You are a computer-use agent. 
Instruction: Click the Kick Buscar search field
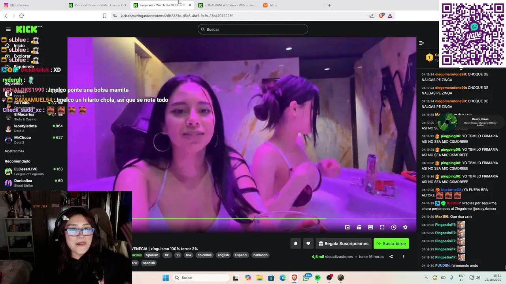click(x=253, y=29)
